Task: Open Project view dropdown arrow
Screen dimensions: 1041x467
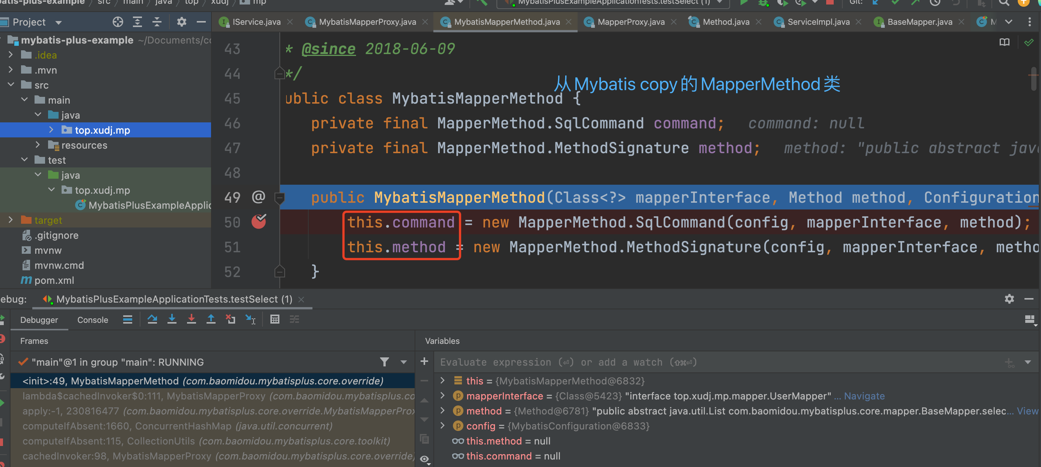Action: tap(59, 23)
